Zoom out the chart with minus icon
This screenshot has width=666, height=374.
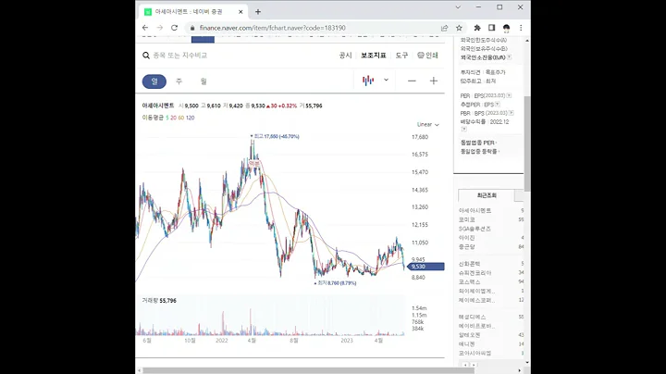pos(412,81)
